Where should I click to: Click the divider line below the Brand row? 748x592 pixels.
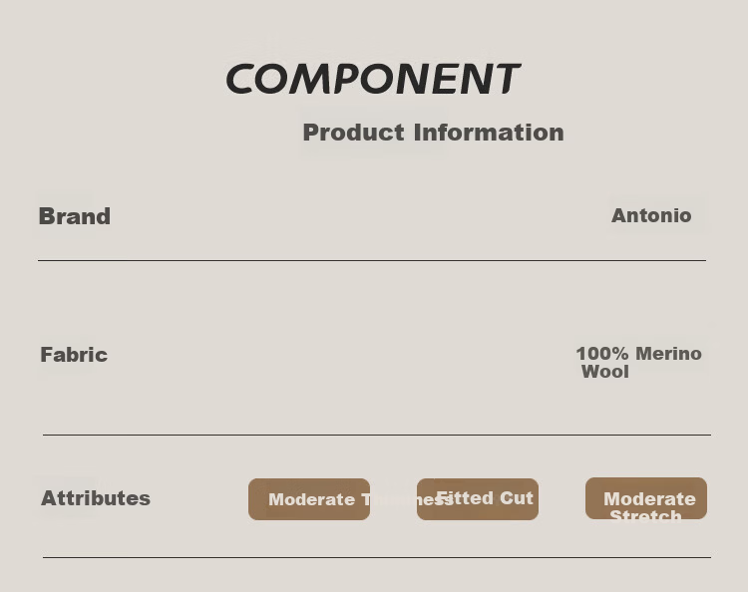[x=372, y=260]
